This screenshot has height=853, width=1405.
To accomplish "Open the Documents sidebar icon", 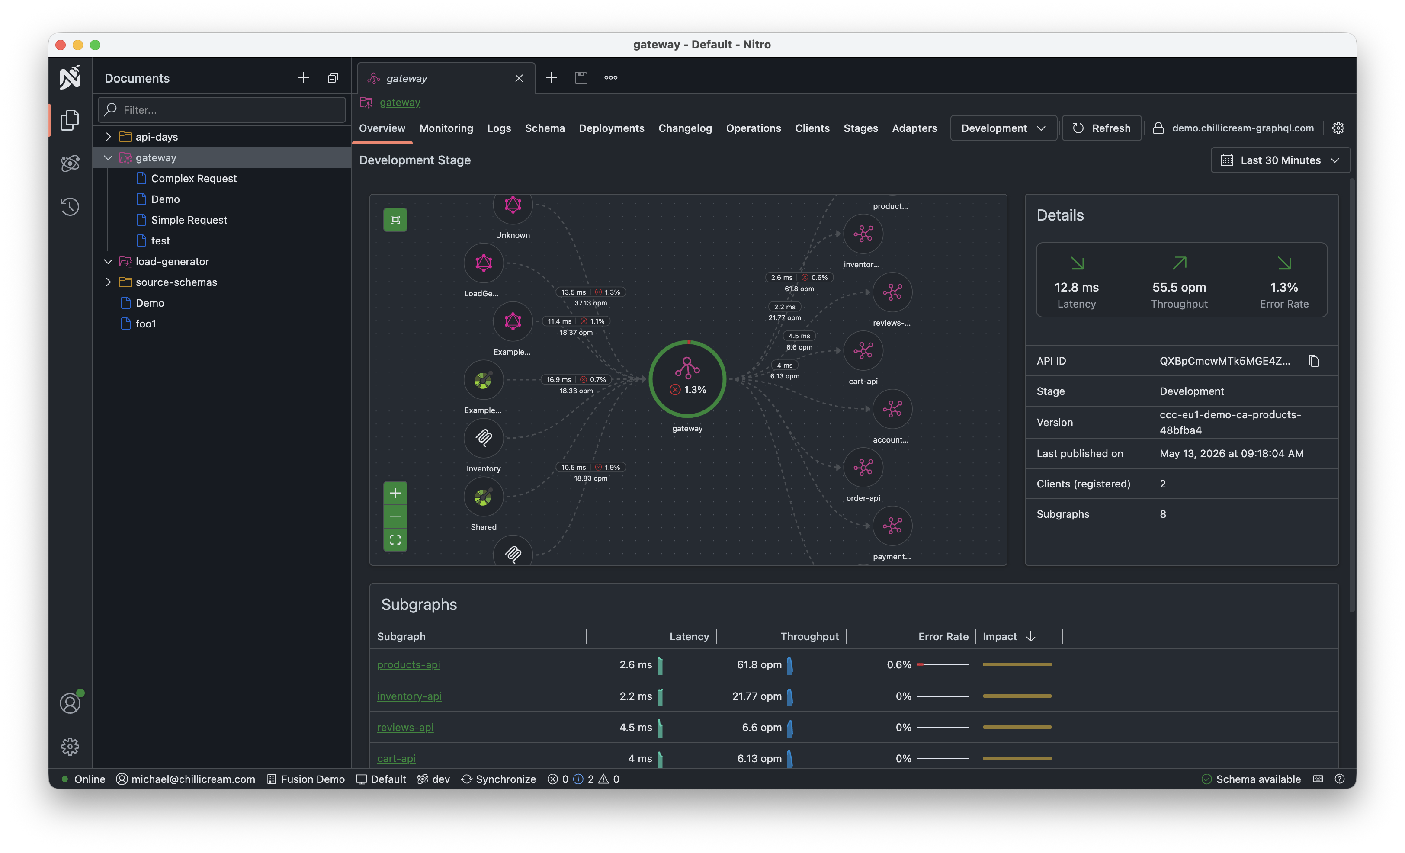I will pos(70,120).
